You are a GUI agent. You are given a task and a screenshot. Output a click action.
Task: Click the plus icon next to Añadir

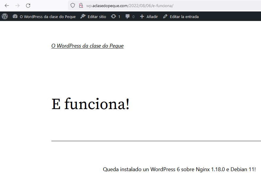click(x=142, y=17)
